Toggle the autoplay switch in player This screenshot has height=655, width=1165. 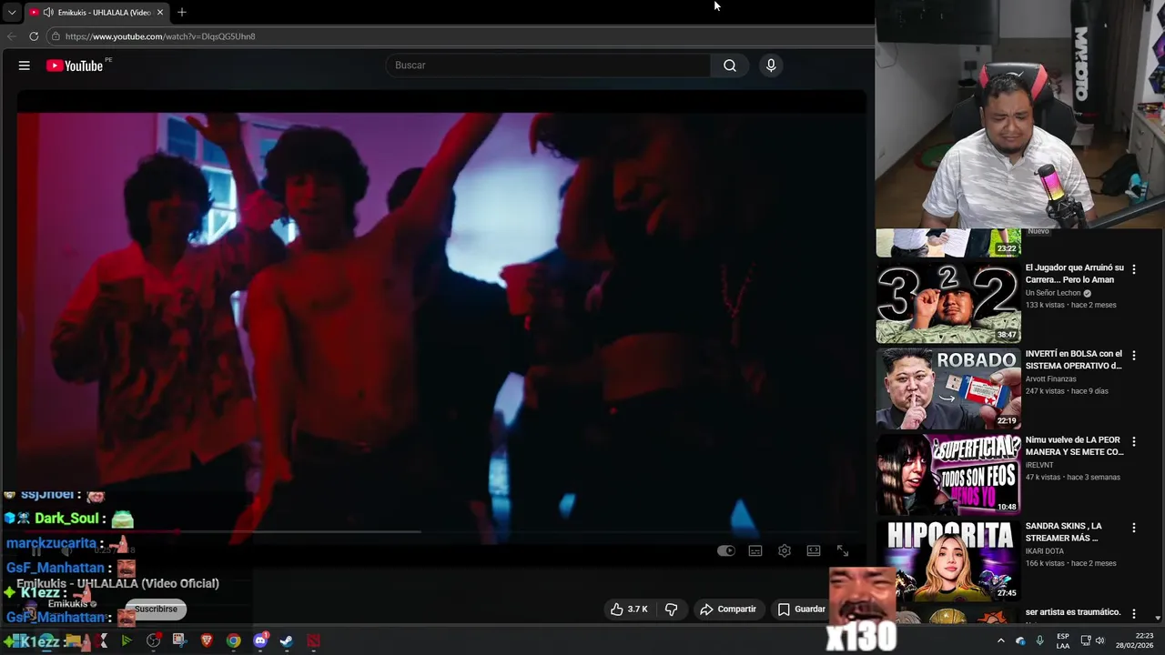(725, 550)
